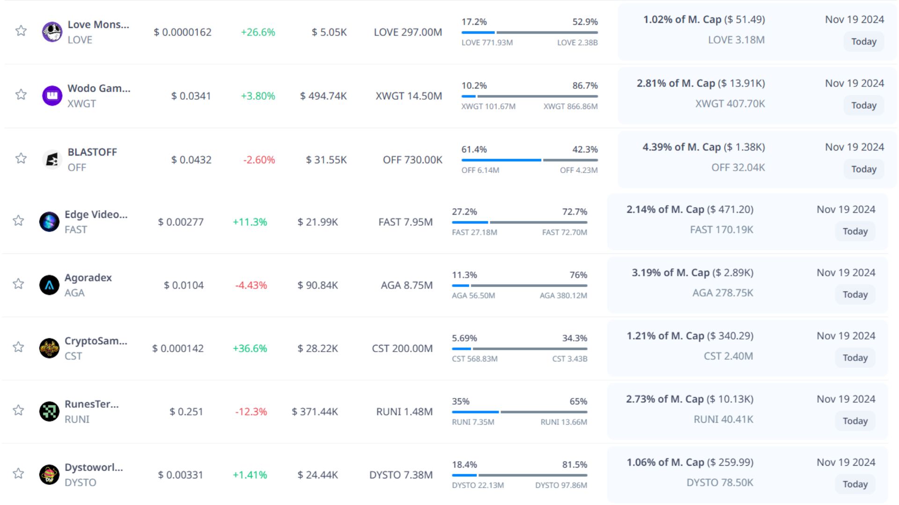Toggle favorite star for RunesTerminal

(18, 410)
